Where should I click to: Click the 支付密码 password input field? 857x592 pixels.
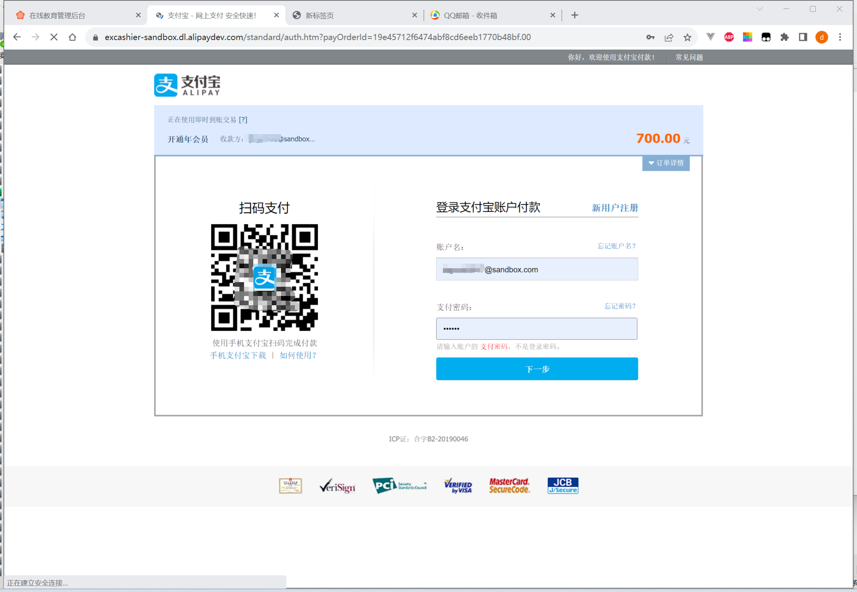pos(537,328)
